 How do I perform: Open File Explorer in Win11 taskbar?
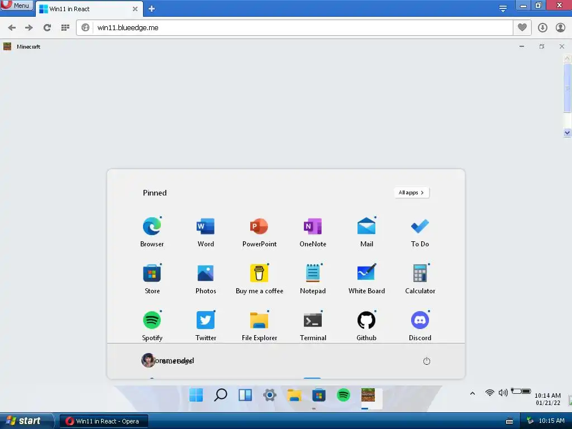pos(294,395)
